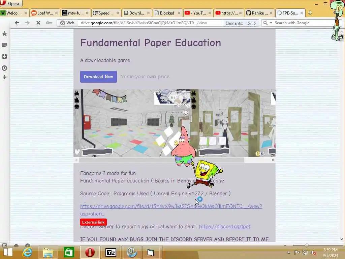Open File Explorer from taskbar
345x259 pixels.
pos(48,252)
